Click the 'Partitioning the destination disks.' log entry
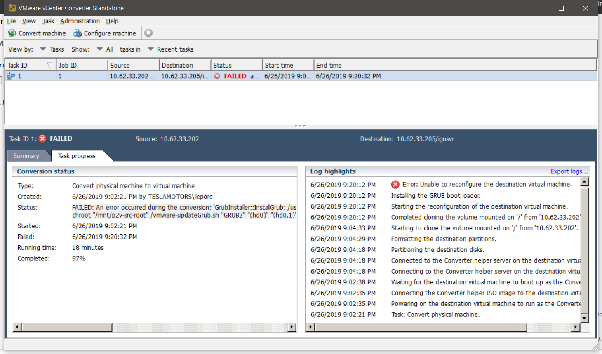 [438, 249]
